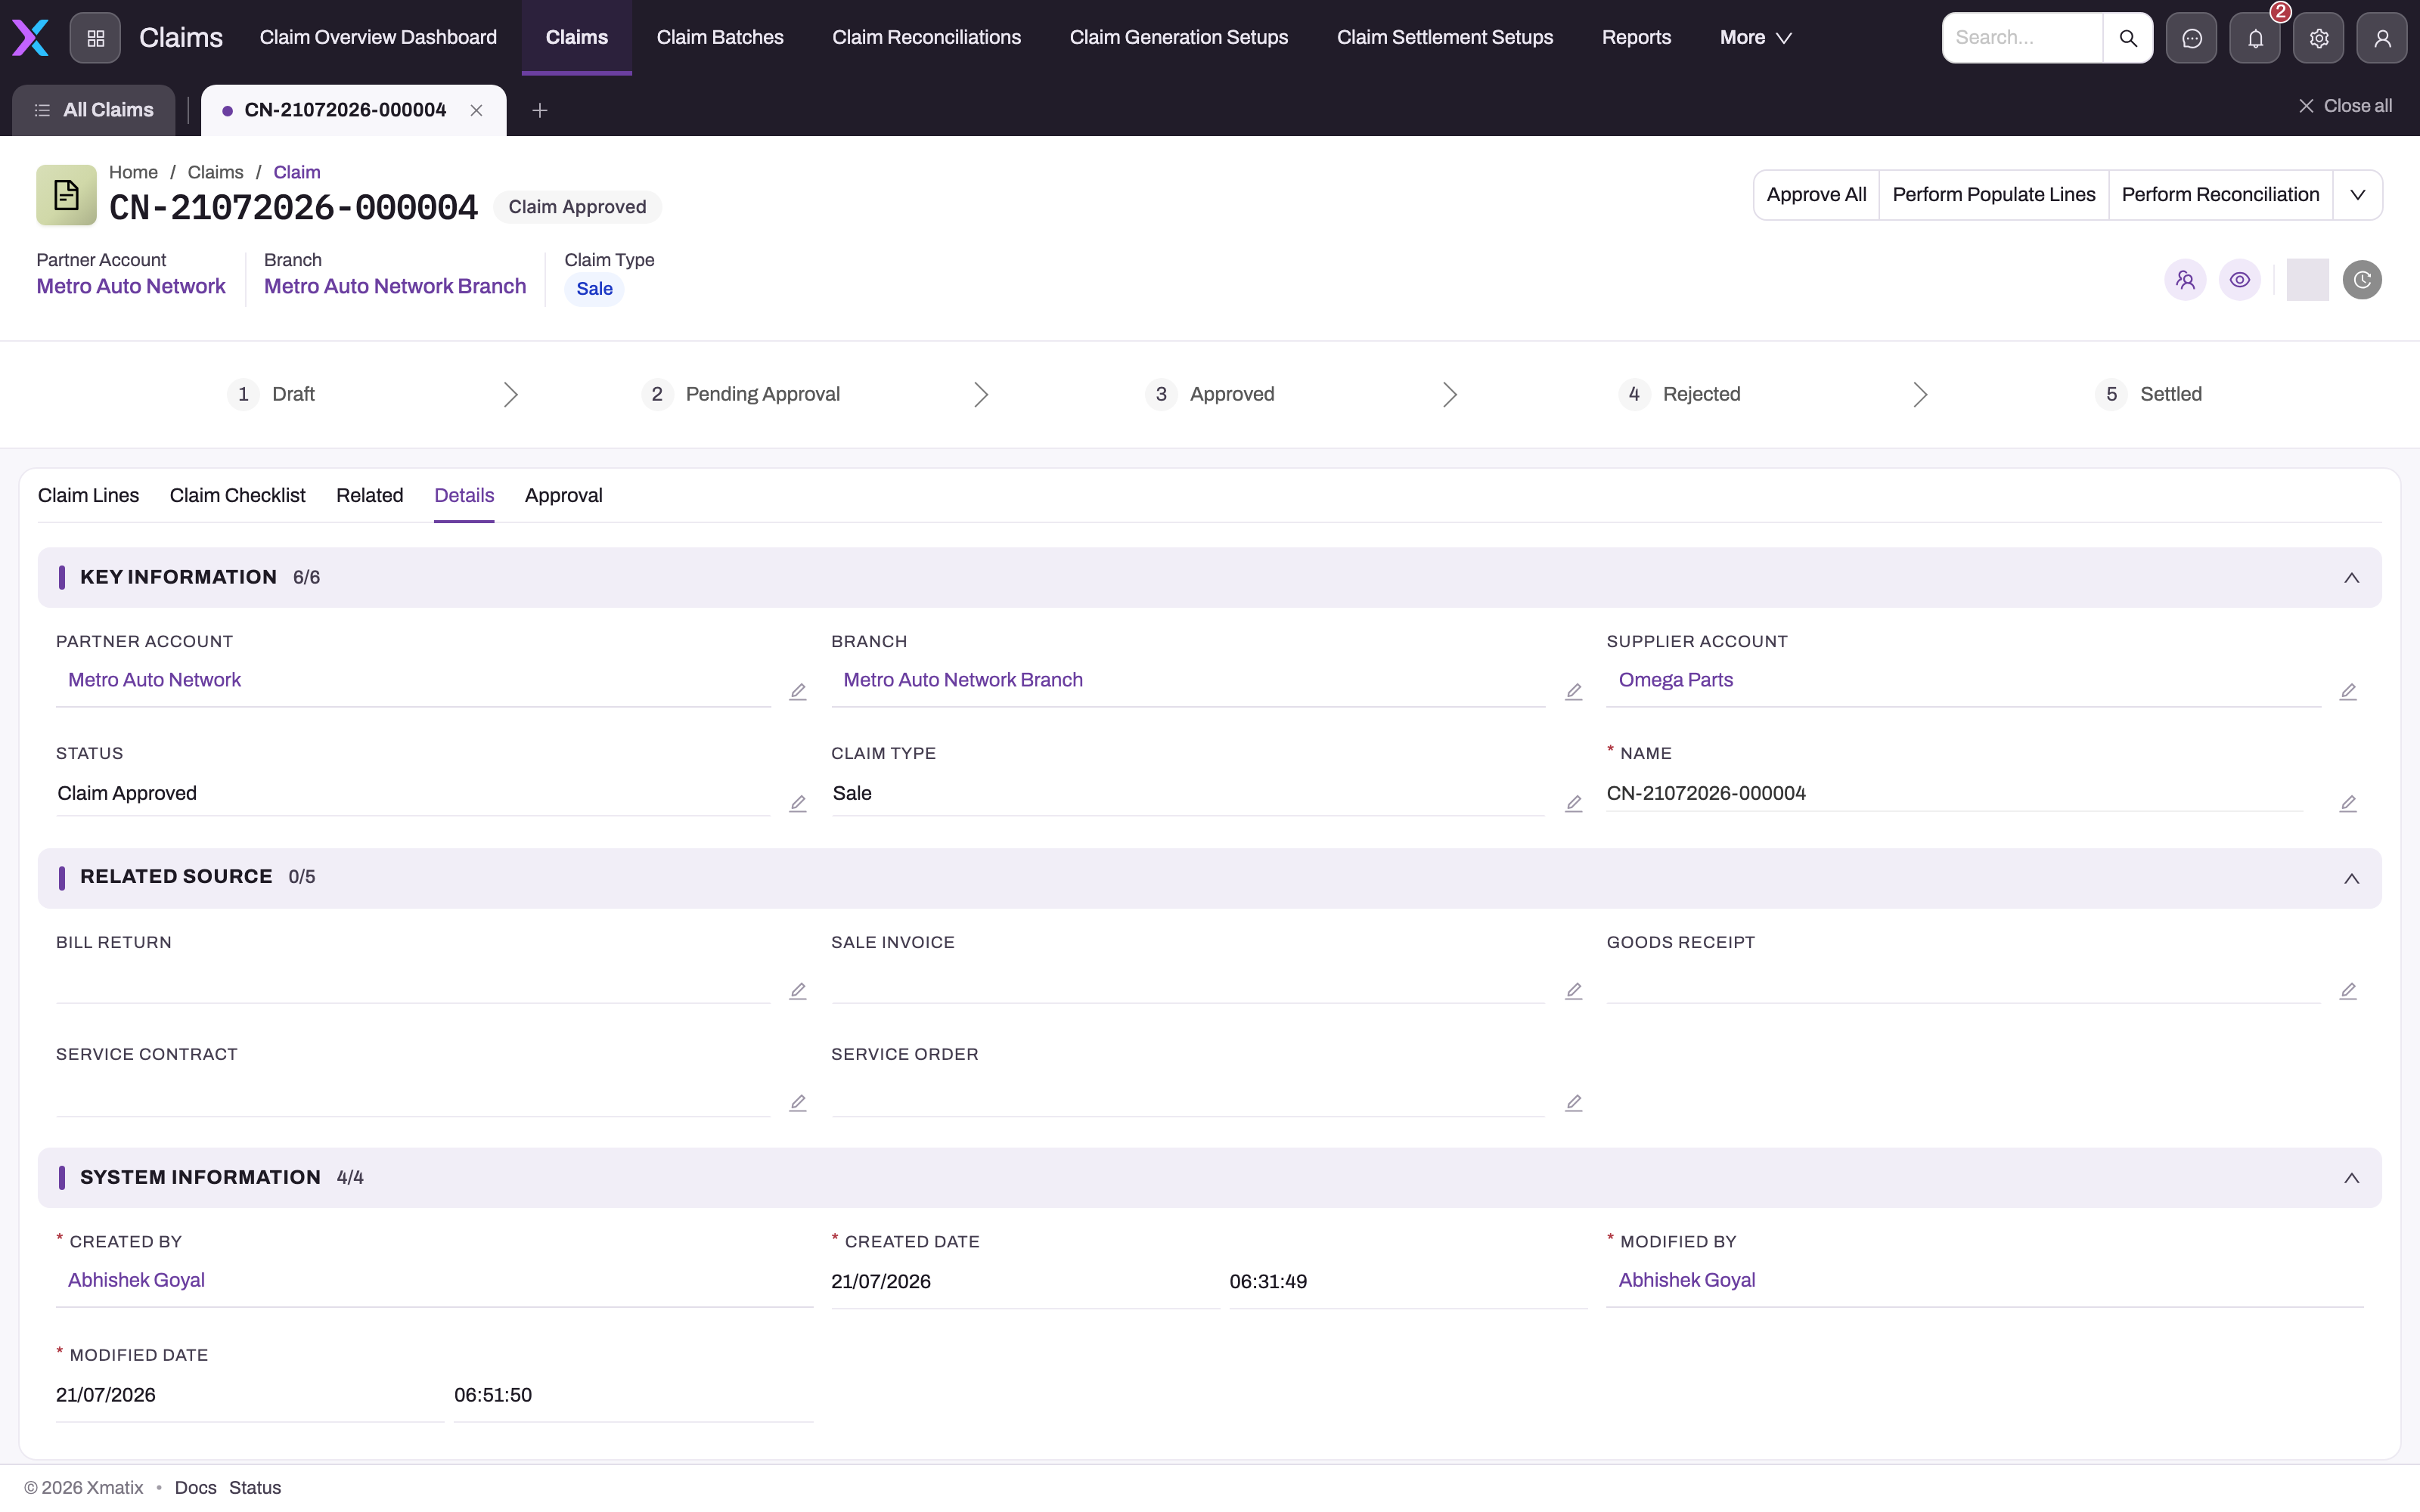2420x1512 pixels.
Task: Open Claim Reconciliations menu item
Action: pyautogui.click(x=926, y=38)
